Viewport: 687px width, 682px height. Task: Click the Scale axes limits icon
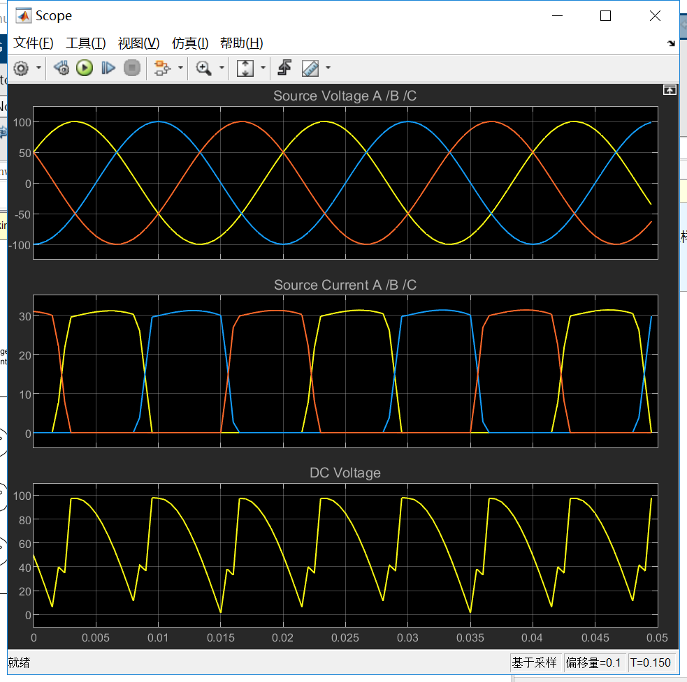(x=245, y=68)
